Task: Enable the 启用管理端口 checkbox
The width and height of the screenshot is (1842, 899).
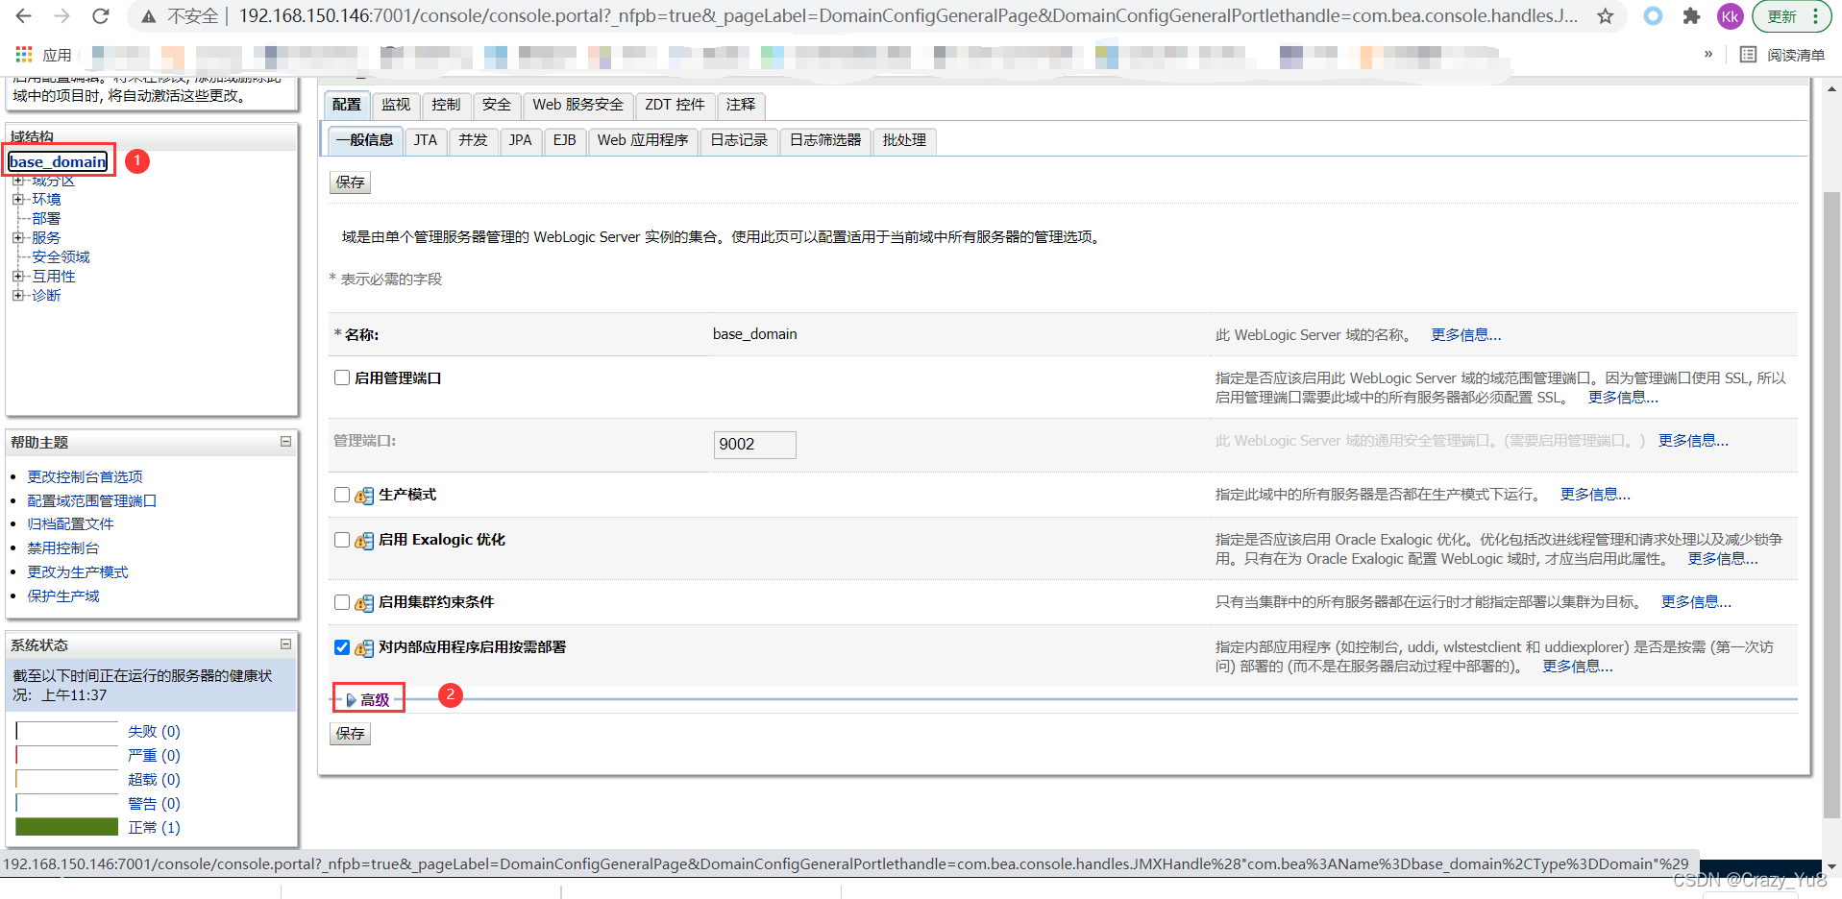Action: (342, 377)
